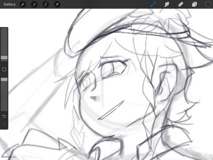This screenshot has height=160, width=213.
Task: Open the Actions wrench menu
Action: click(x=23, y=4)
